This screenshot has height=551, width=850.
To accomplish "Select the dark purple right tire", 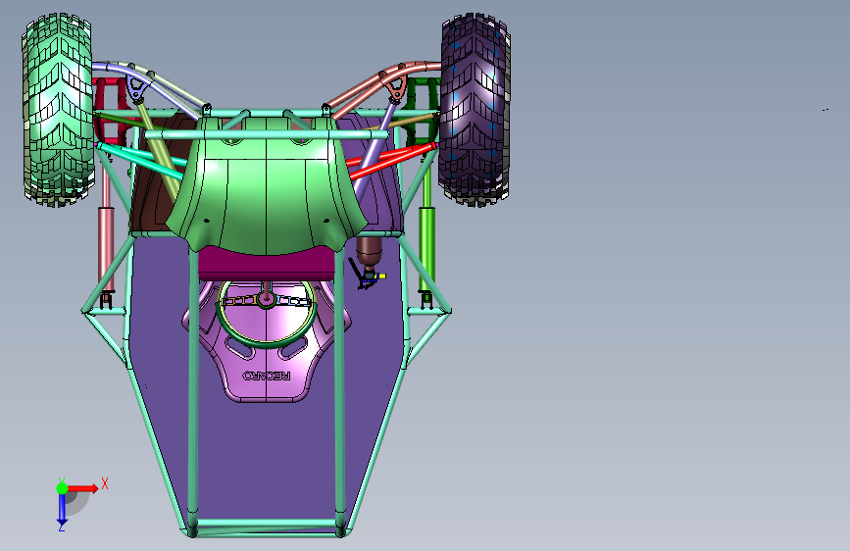I will [475, 109].
